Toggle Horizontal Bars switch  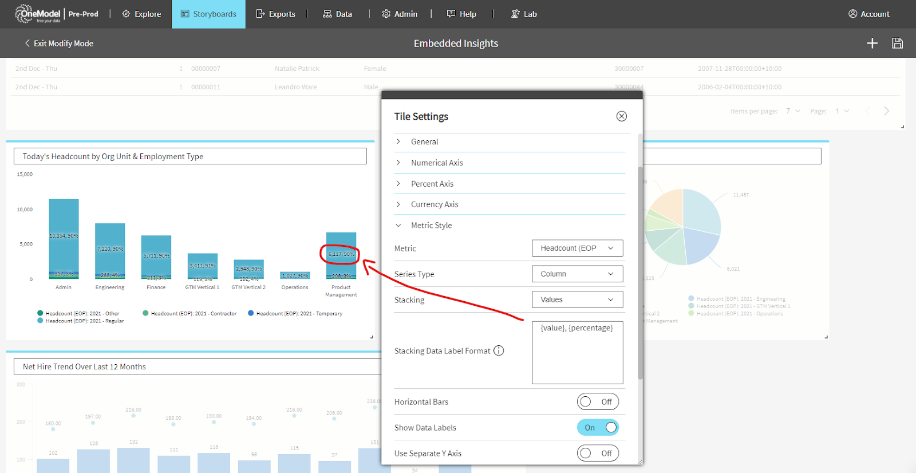tap(597, 402)
